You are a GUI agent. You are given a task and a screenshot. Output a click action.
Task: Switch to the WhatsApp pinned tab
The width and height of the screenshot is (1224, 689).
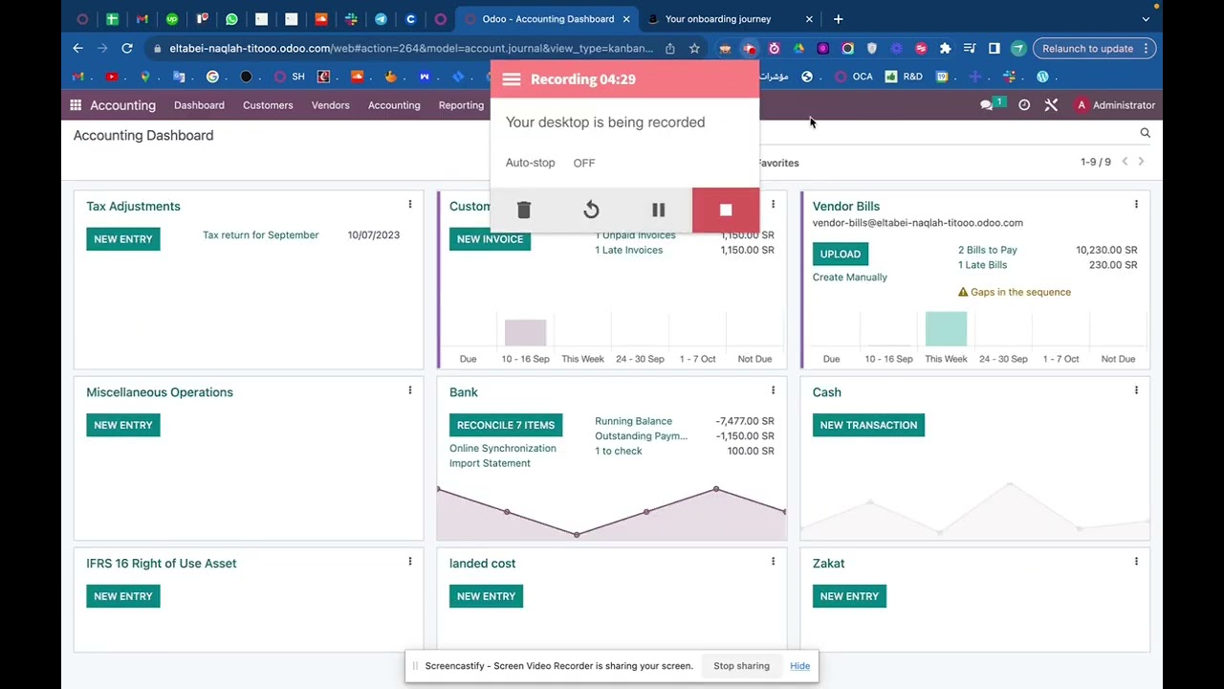tap(231, 19)
